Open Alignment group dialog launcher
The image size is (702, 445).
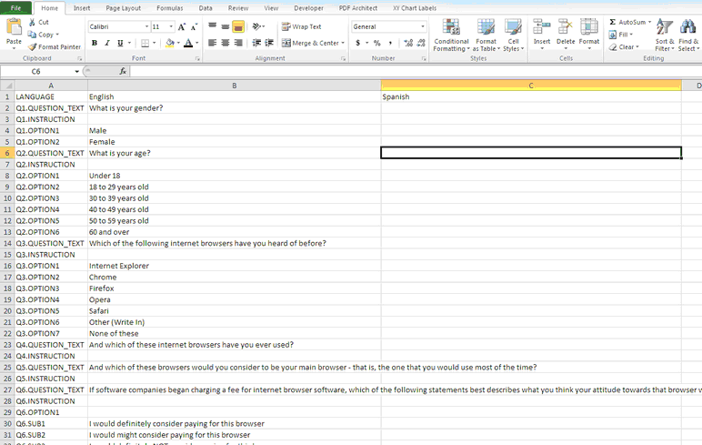pos(344,59)
